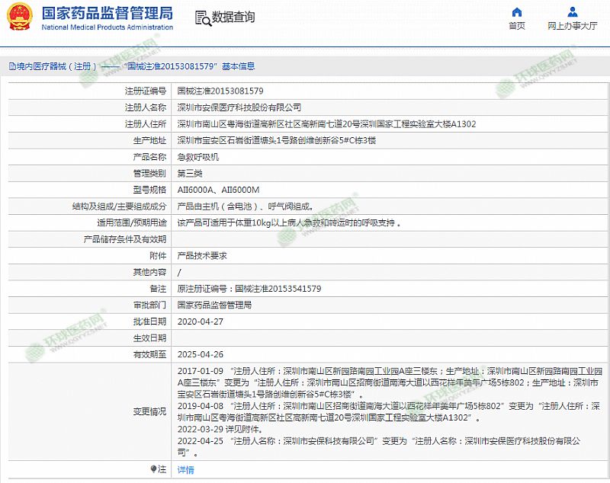Click the 产品技术要求 attachment value

click(202, 256)
